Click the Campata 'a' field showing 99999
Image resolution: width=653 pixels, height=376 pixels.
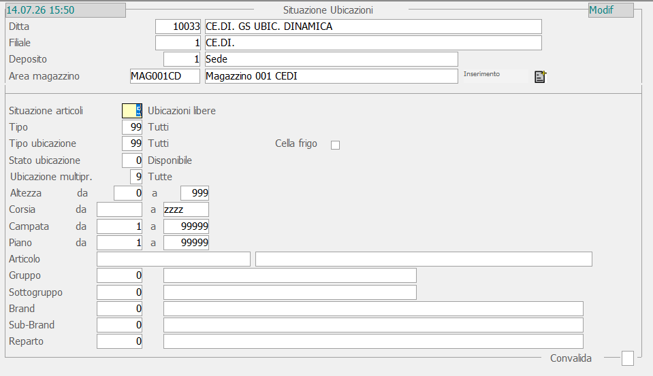(x=186, y=226)
